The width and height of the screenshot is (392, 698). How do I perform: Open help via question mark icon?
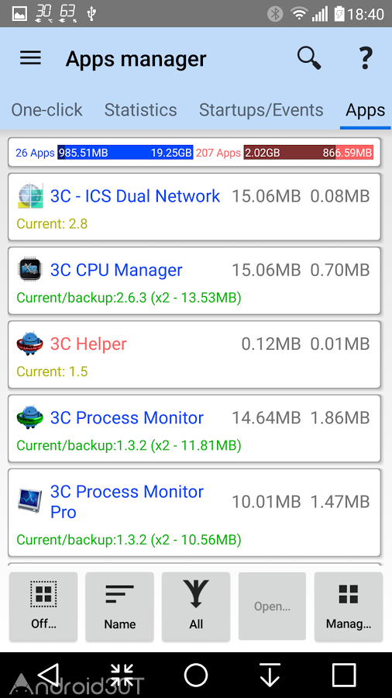point(365,58)
